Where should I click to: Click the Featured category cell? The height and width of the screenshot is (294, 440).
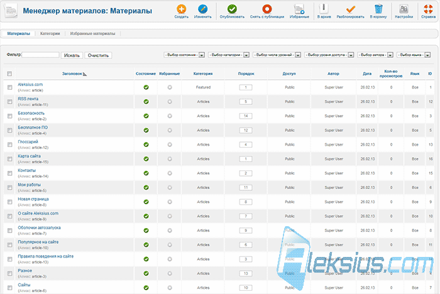click(x=203, y=87)
